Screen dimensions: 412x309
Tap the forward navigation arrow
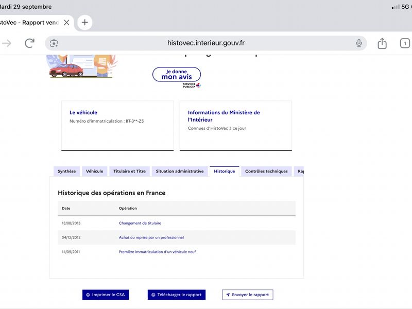click(7, 43)
